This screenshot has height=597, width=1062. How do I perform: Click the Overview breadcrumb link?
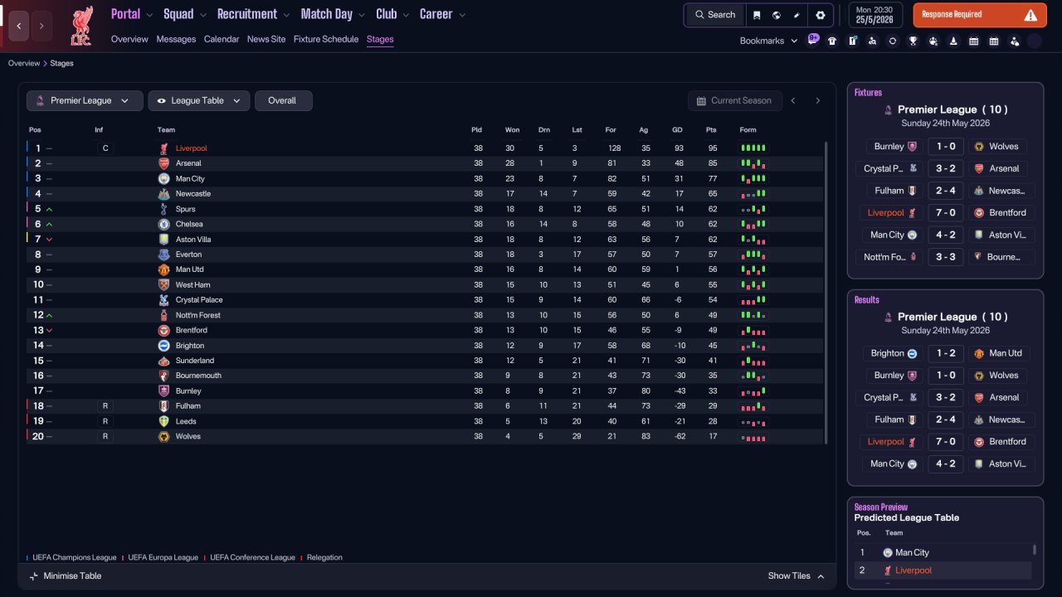click(x=24, y=63)
